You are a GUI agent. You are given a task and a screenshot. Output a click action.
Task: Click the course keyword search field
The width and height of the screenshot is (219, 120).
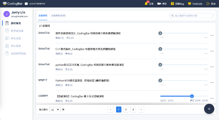(191, 16)
